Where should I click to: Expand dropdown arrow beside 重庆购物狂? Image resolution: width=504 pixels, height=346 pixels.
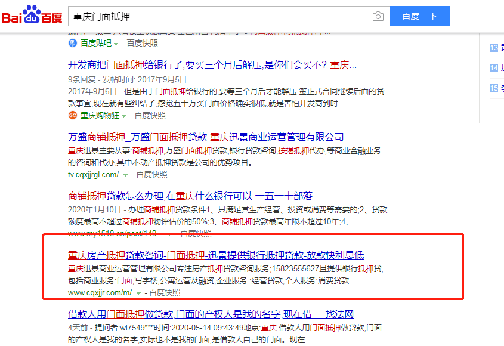pyautogui.click(x=126, y=116)
